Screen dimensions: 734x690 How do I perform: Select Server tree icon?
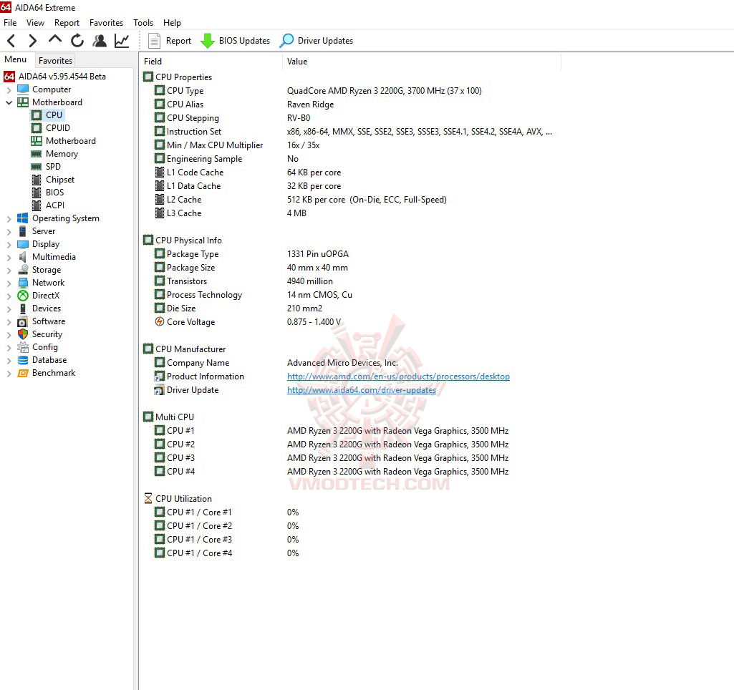point(23,231)
